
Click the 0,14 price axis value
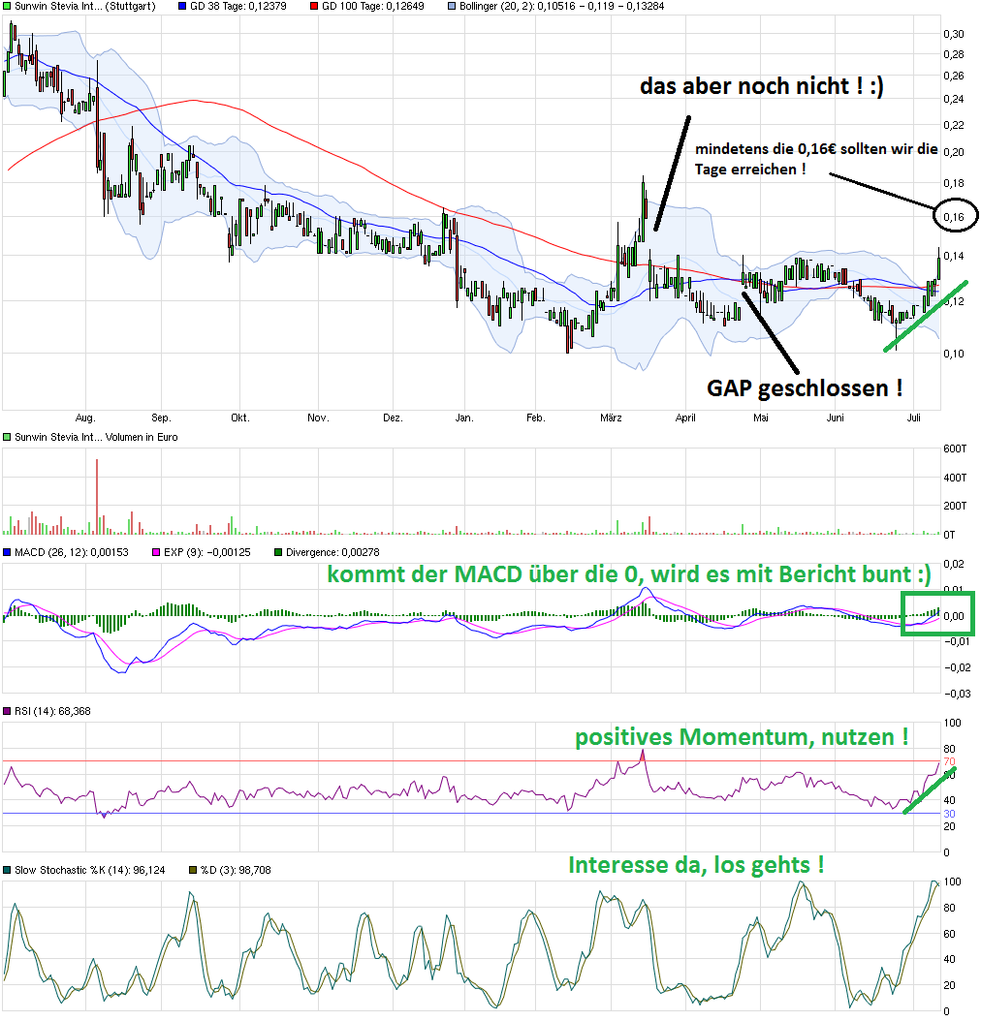pyautogui.click(x=954, y=256)
